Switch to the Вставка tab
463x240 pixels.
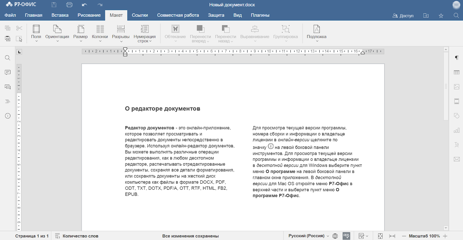click(60, 15)
